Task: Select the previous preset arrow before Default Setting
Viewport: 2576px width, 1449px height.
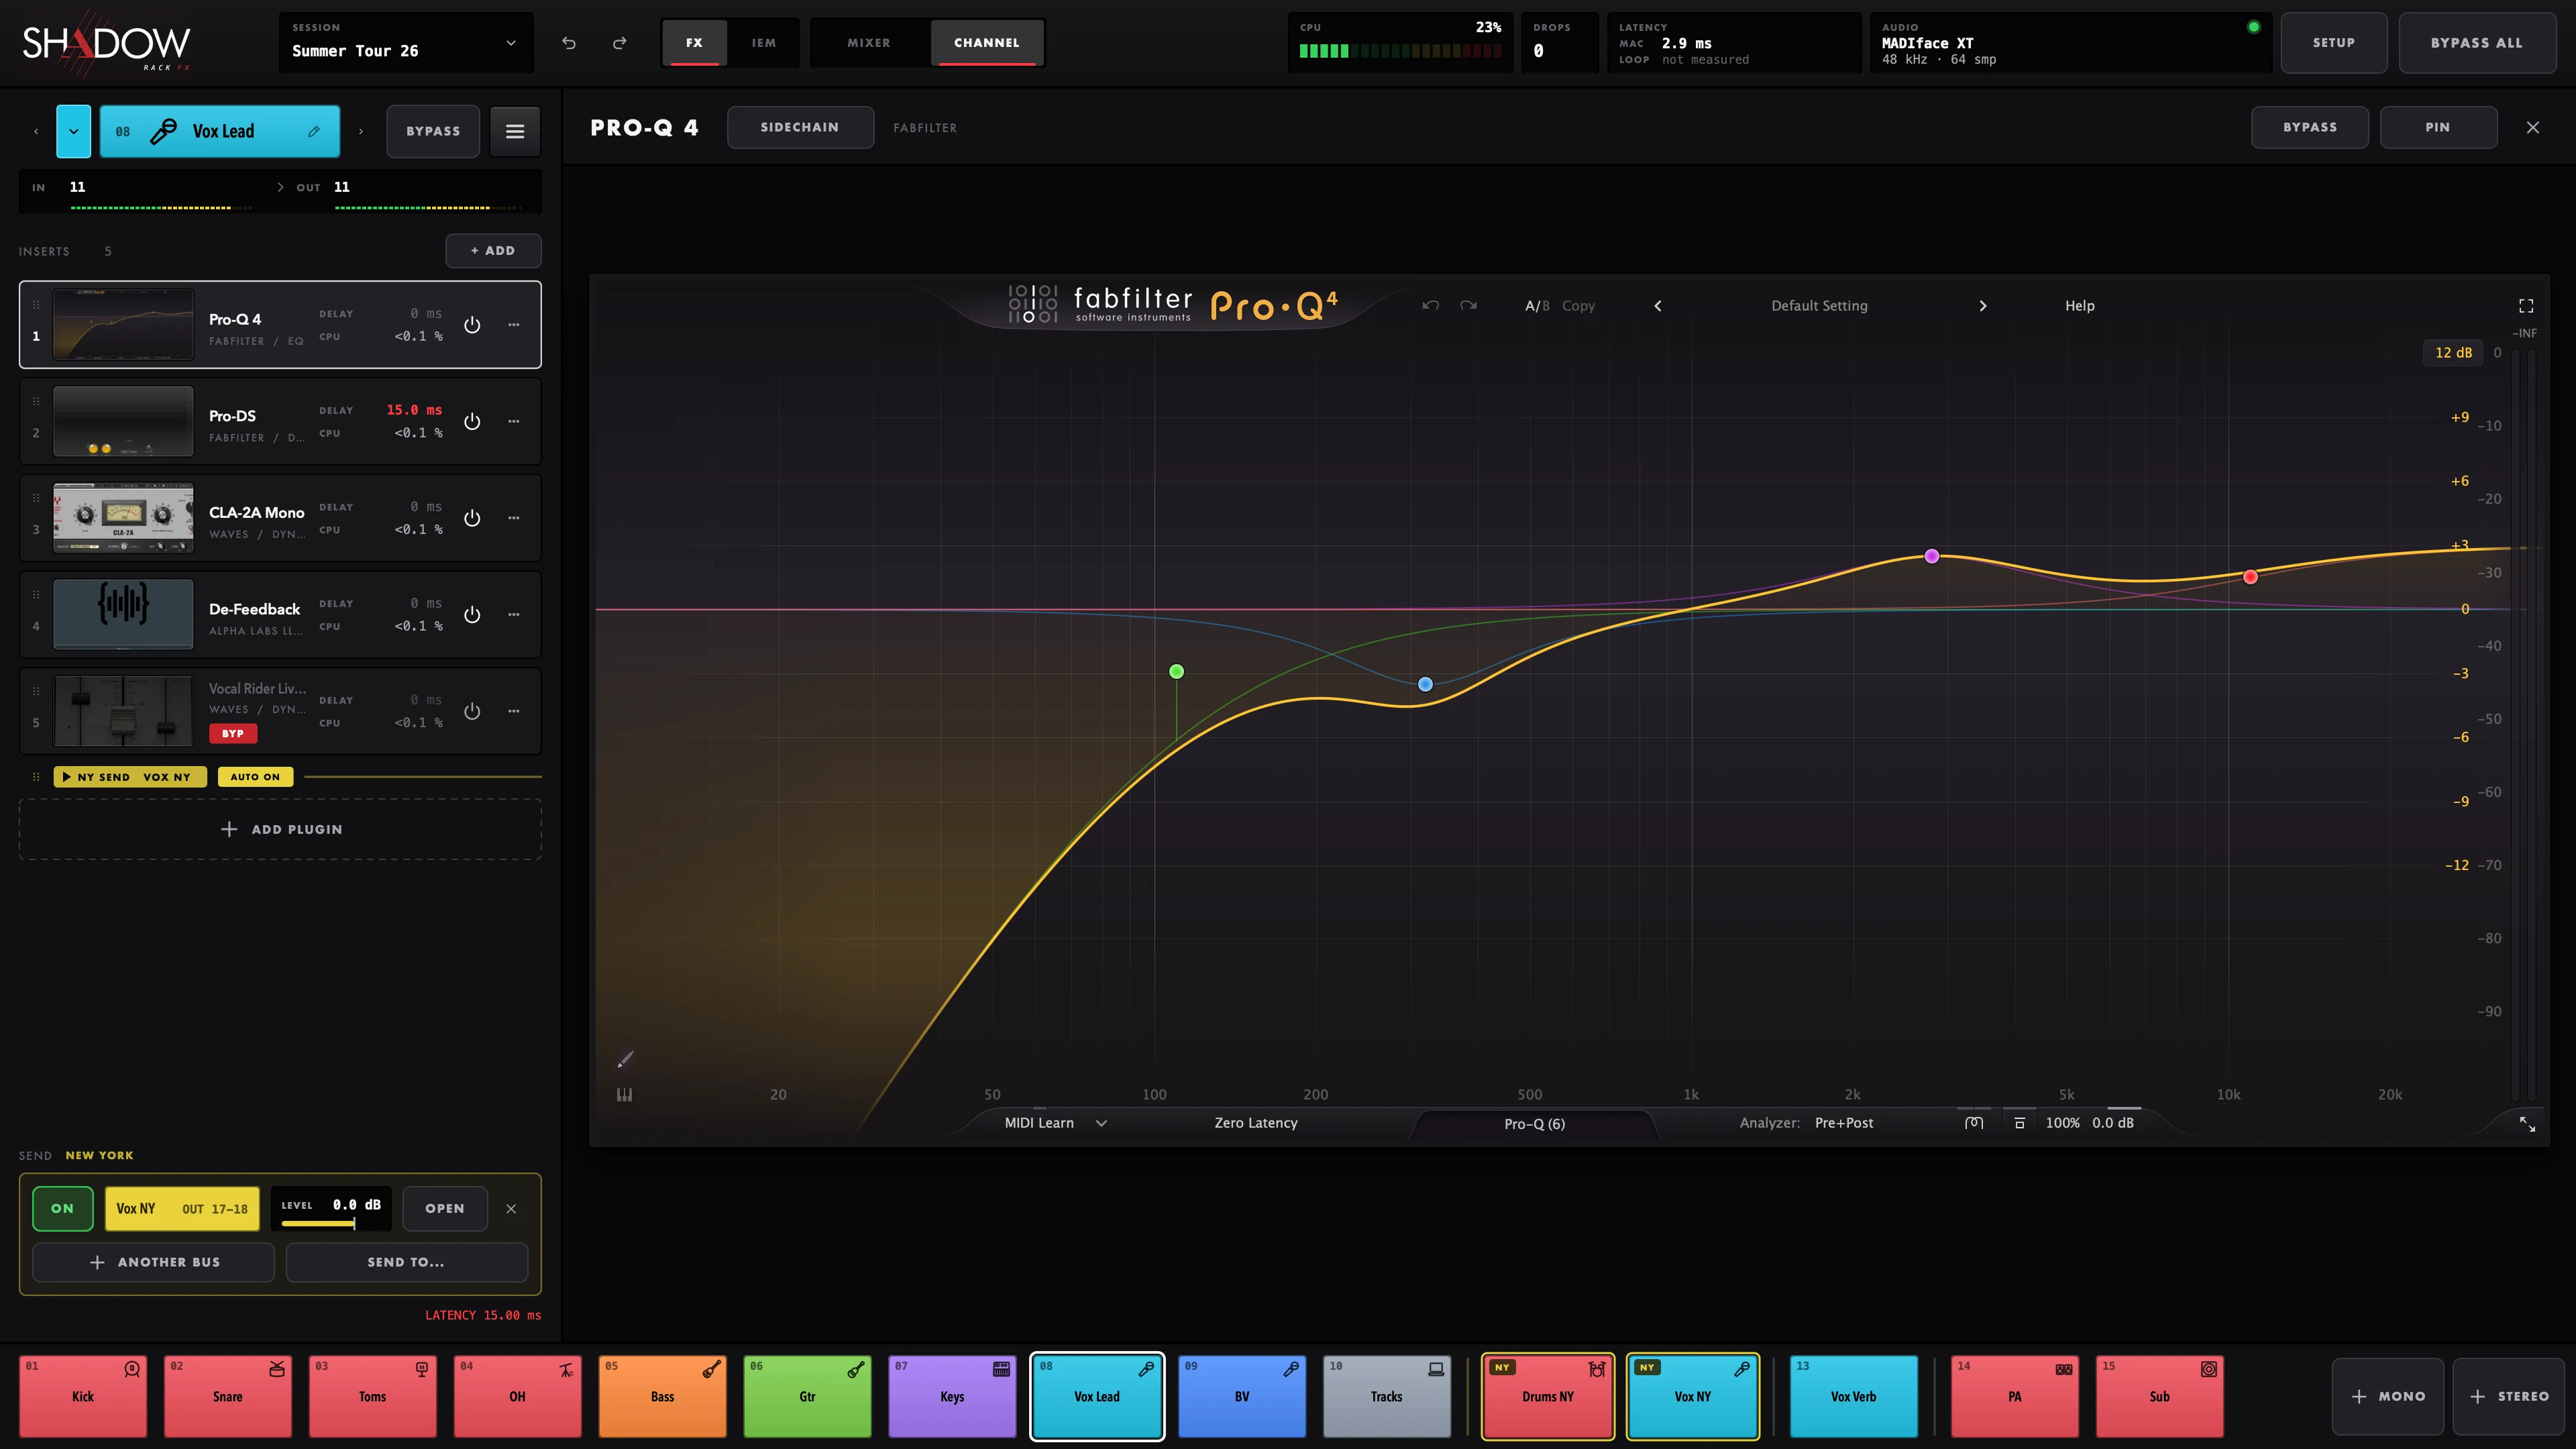Action: tap(1658, 306)
